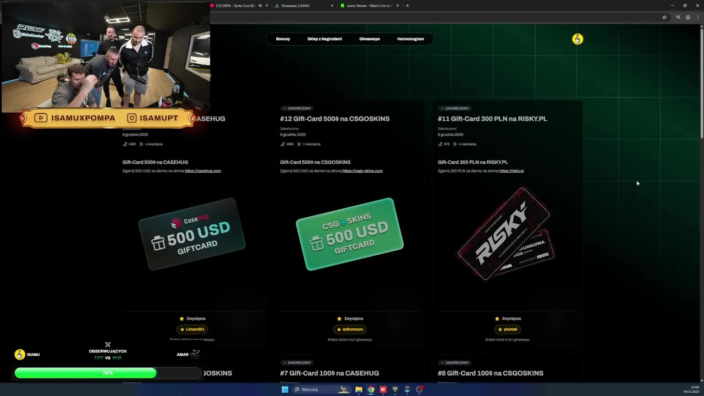Open the #7 Gift-Card 100$ na CASEHUG title

[x=329, y=373]
